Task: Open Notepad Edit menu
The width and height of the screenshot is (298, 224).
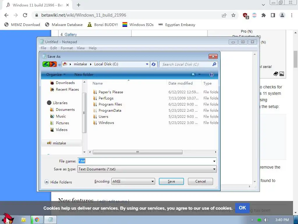Action: pyautogui.click(x=54, y=48)
